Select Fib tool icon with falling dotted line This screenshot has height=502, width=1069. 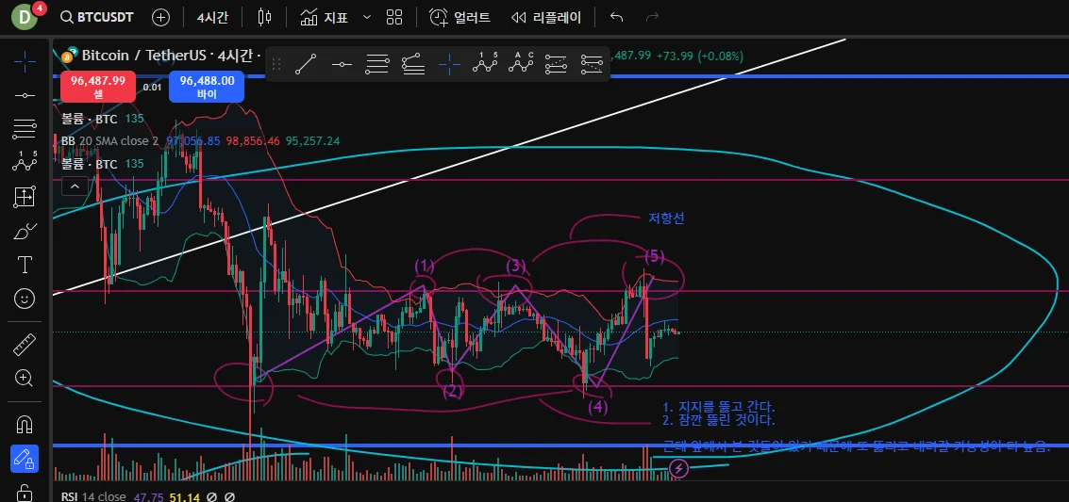pos(592,65)
